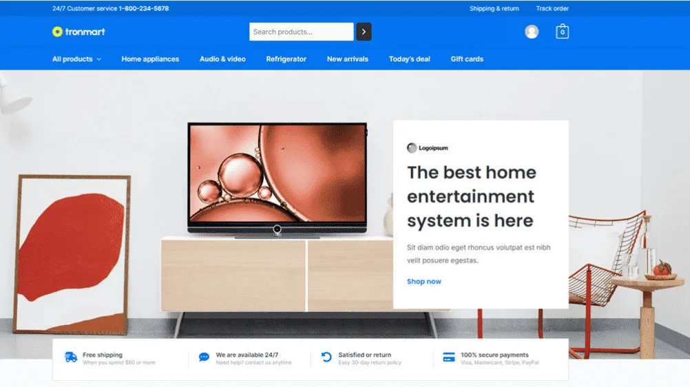Focus the Search products input field
The width and height of the screenshot is (690, 387).
tap(301, 32)
